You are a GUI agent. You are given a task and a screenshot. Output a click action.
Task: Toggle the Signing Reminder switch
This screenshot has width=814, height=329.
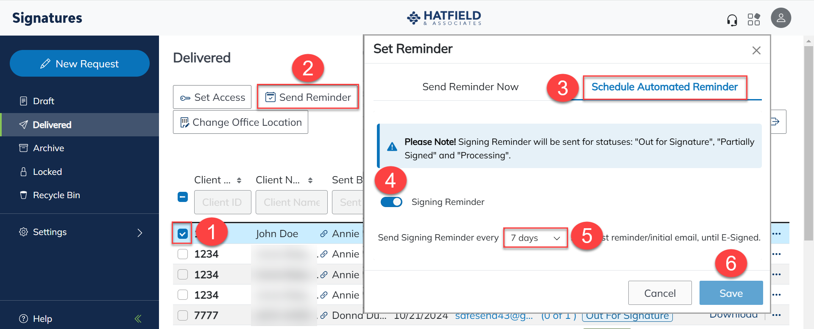391,202
